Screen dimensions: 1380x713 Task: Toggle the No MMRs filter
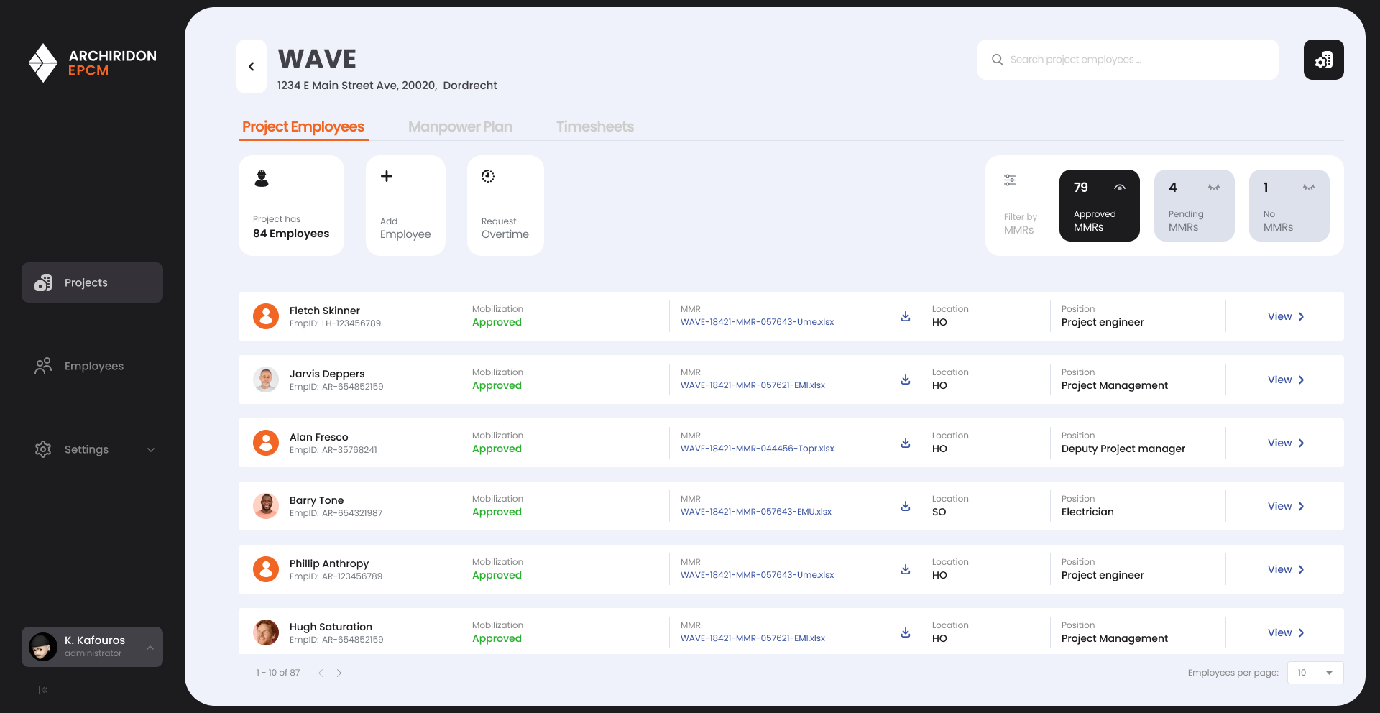tap(1289, 206)
